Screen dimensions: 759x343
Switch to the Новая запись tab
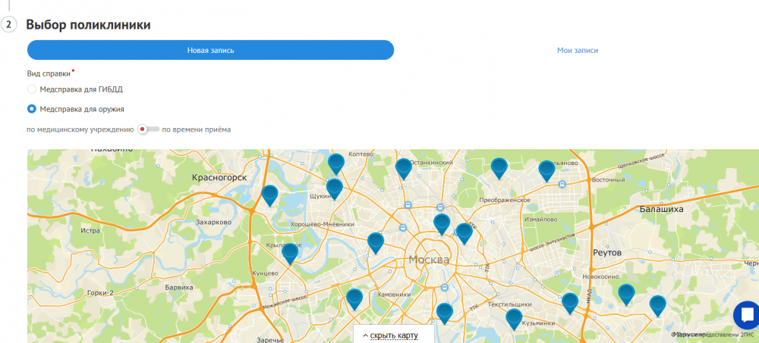point(210,50)
